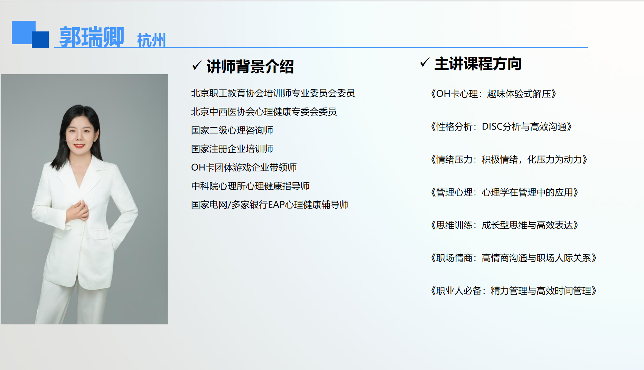Viewport: 644px width, 370px height.
Task: Click the text 中科院心理所心理健康指导师
Action: [x=250, y=186]
